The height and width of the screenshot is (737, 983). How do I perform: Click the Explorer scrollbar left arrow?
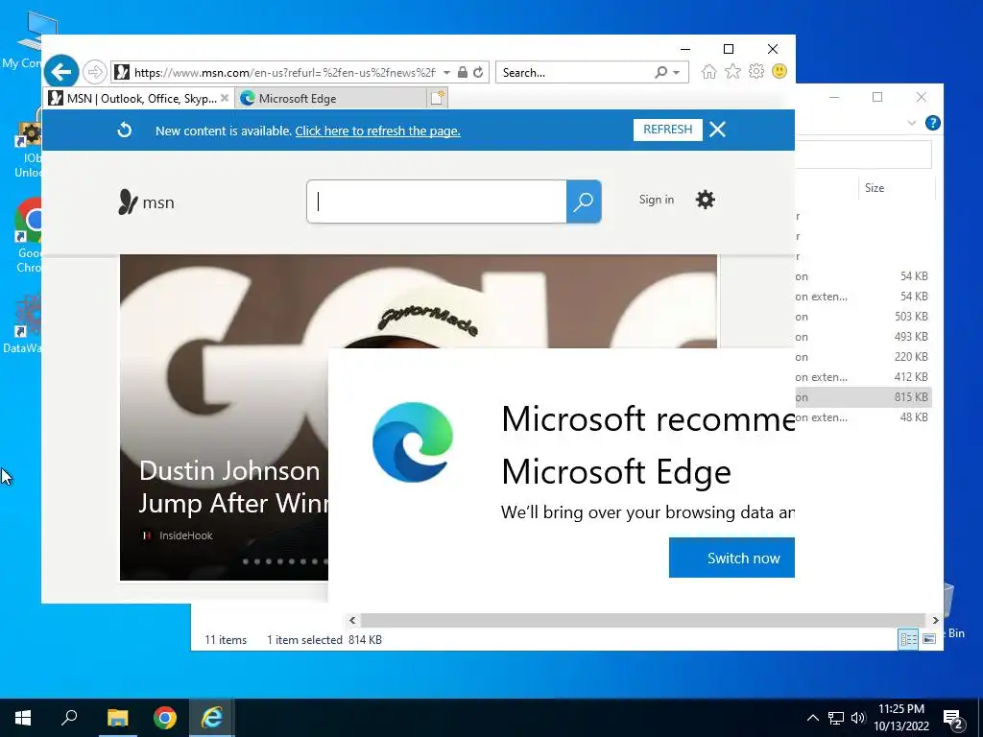[352, 620]
